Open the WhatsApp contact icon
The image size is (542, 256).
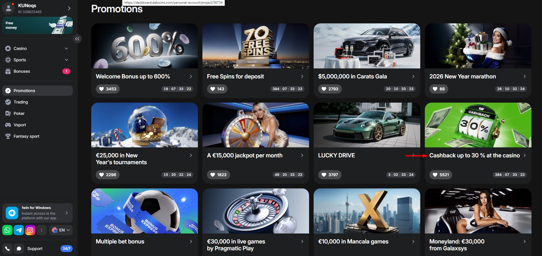pos(7,230)
